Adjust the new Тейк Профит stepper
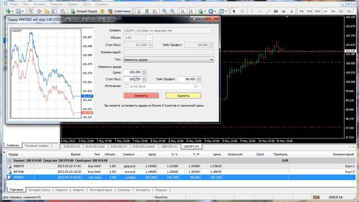The height and width of the screenshot is (202, 359). click(199, 79)
